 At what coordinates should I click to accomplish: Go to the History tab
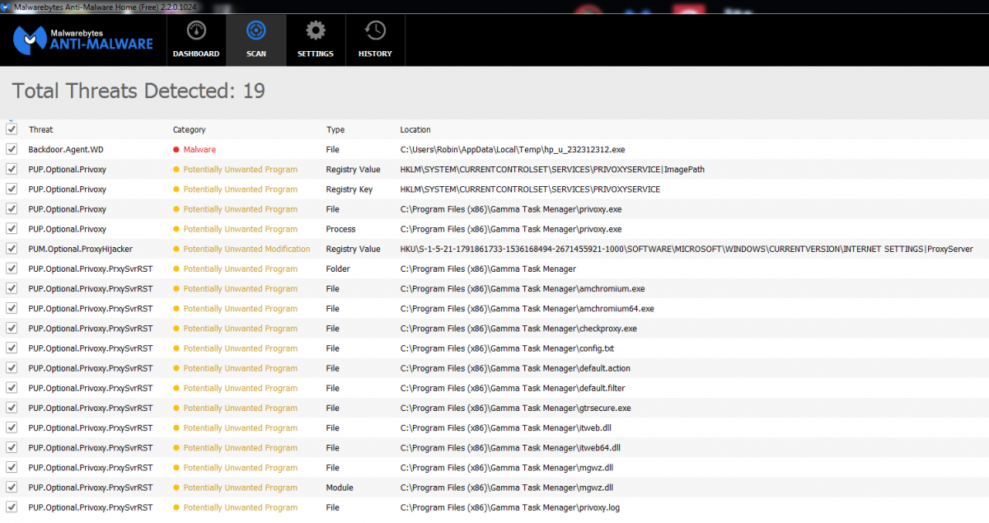[375, 40]
